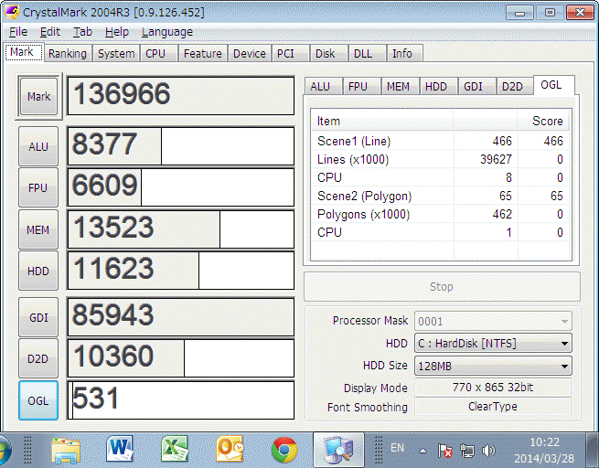
Task: Click the highlighted OGL benchmark button
Action: 38,400
